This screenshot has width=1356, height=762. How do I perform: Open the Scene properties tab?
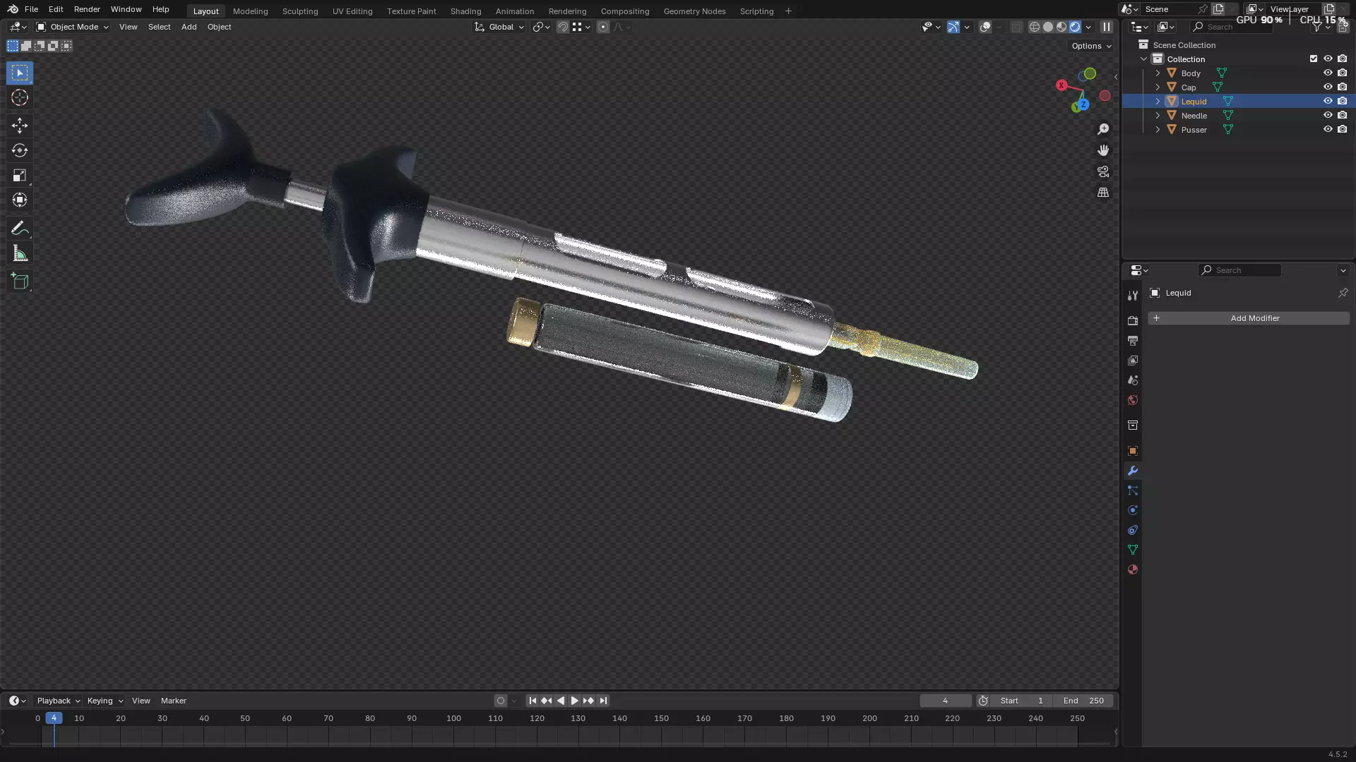coord(1133,380)
